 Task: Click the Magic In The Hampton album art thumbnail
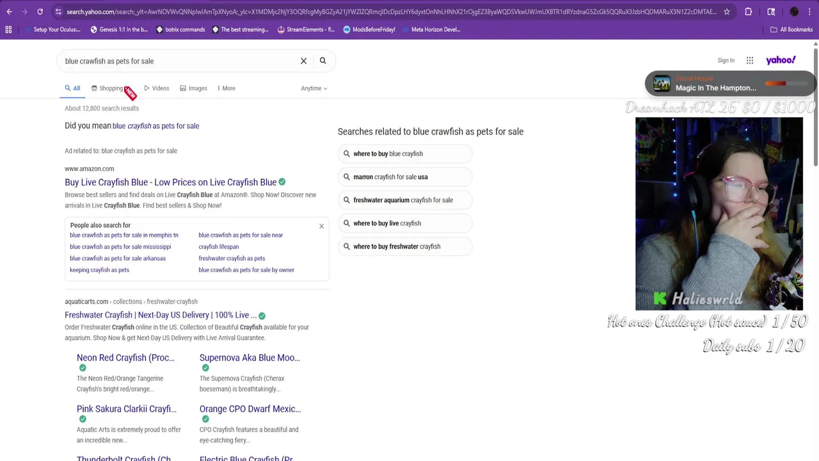click(x=662, y=83)
